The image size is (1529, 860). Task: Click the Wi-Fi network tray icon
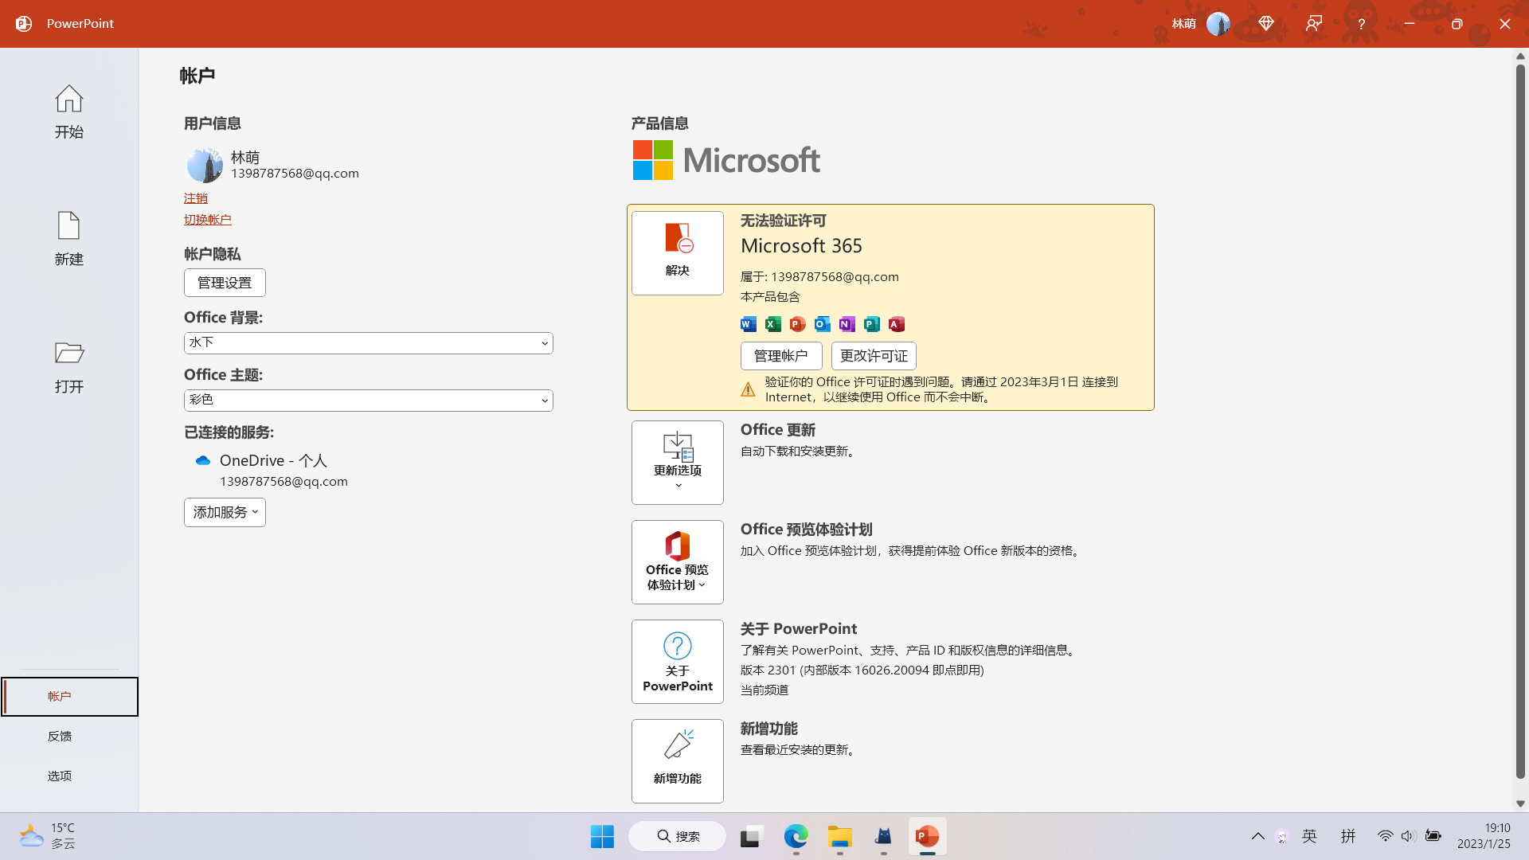[1386, 836]
